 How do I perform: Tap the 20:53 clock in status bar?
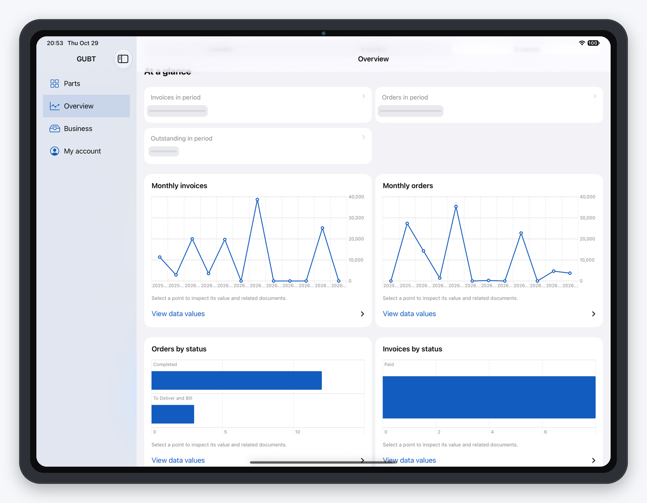coord(55,43)
